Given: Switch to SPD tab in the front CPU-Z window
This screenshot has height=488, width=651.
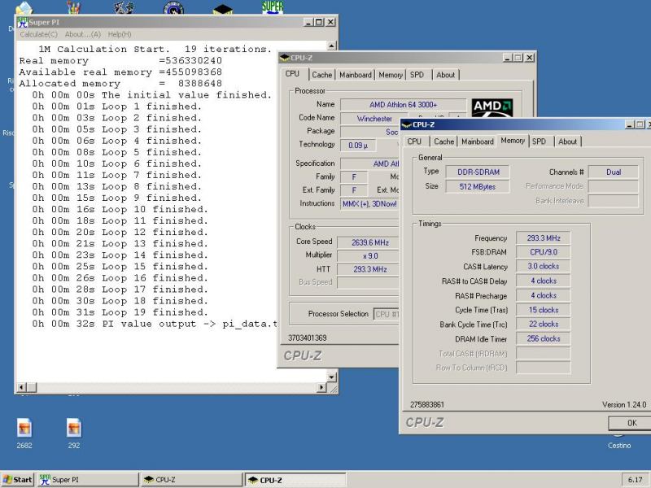Looking at the screenshot, I should [540, 142].
